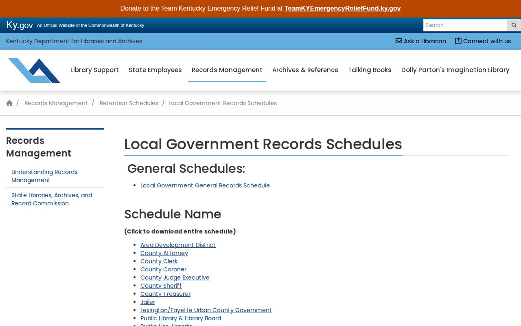Click the search magnifier icon button
This screenshot has width=521, height=326.
514,25
